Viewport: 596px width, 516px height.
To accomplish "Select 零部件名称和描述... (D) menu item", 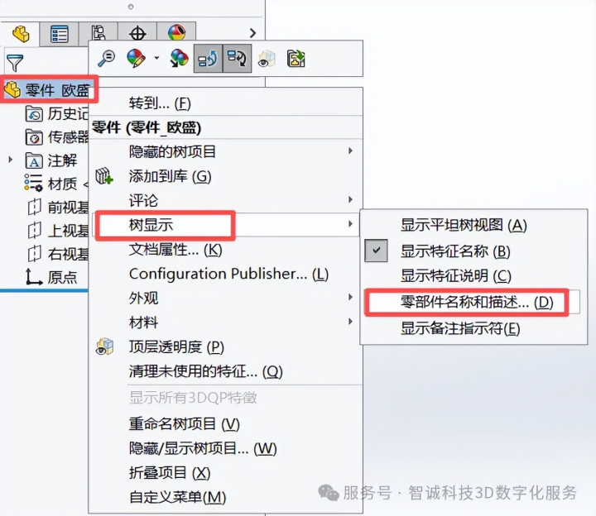I will (477, 302).
